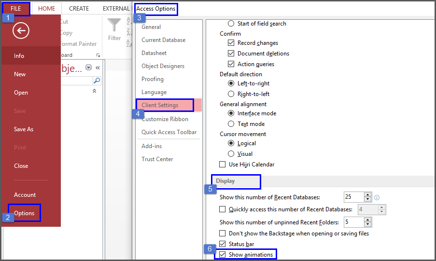Viewport: 436px width, 261px height.
Task: Collapse group with double up arrow
Action: [x=94, y=91]
